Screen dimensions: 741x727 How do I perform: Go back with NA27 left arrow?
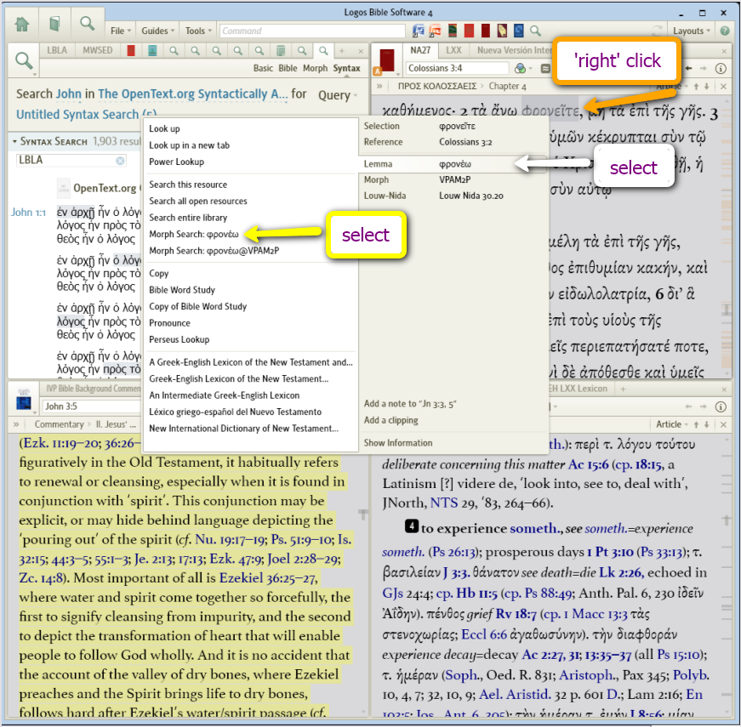click(689, 69)
